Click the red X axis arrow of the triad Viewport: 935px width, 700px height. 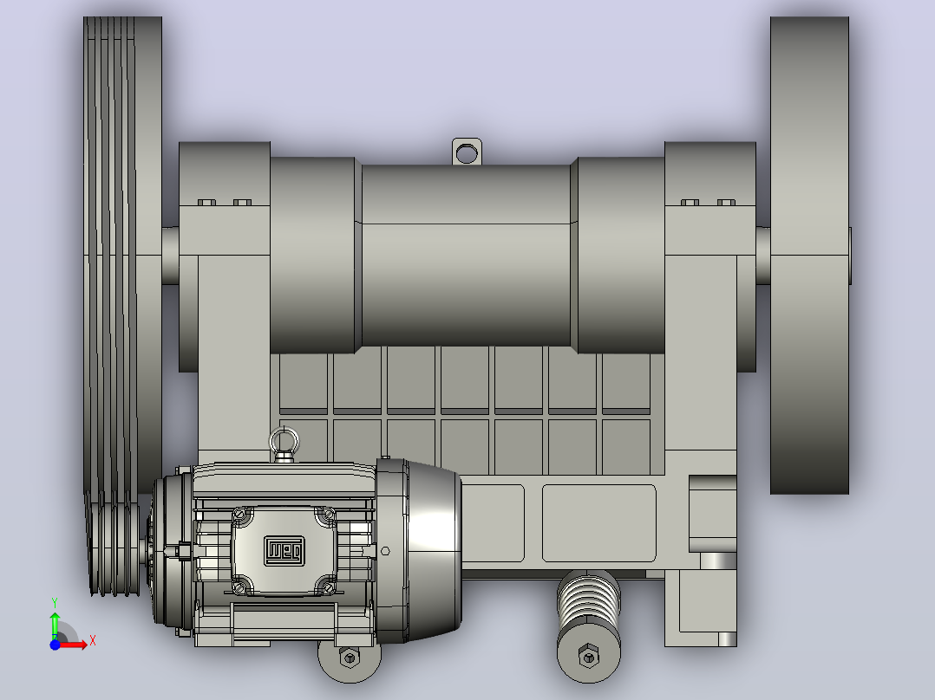coord(75,645)
